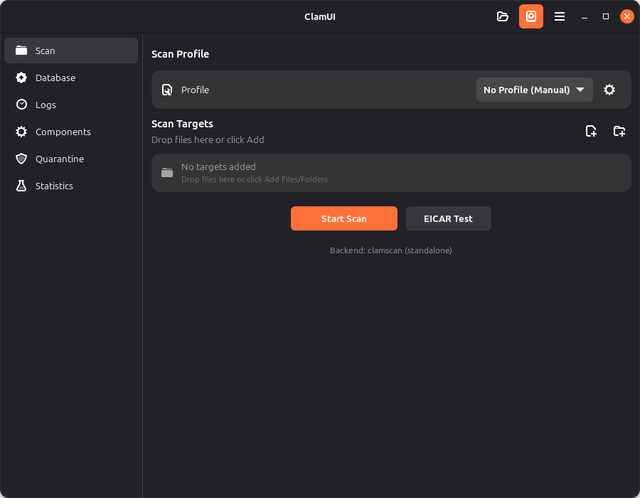
Task: Click the orange highlighted header bar icon
Action: [531, 16]
